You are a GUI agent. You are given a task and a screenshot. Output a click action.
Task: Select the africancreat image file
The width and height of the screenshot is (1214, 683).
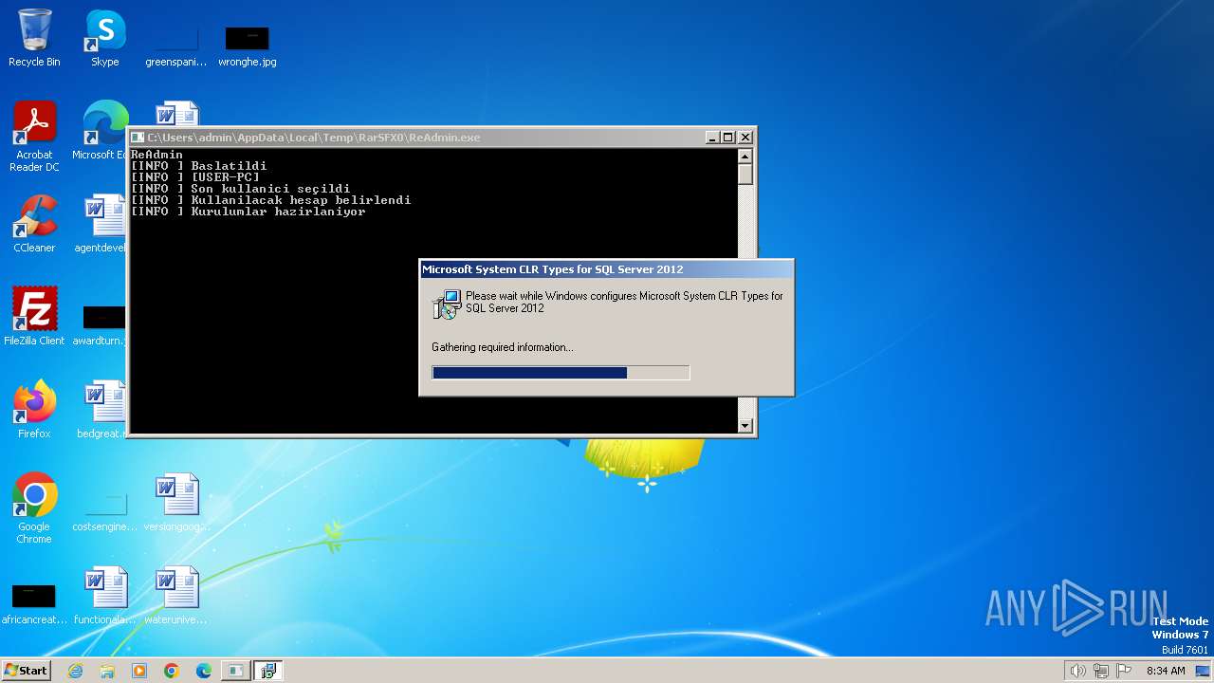tap(34, 605)
